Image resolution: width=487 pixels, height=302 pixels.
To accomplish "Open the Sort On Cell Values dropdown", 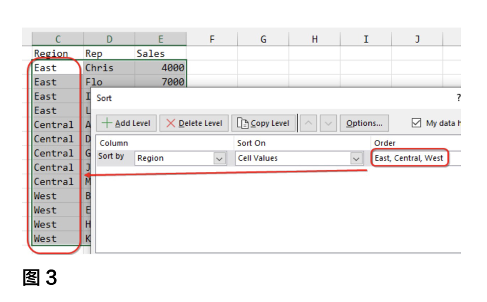I will pos(356,158).
